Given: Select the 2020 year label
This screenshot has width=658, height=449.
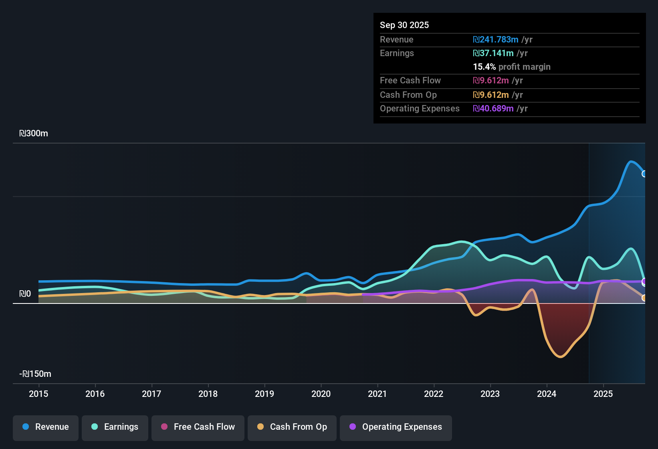Looking at the screenshot, I should pos(321,394).
